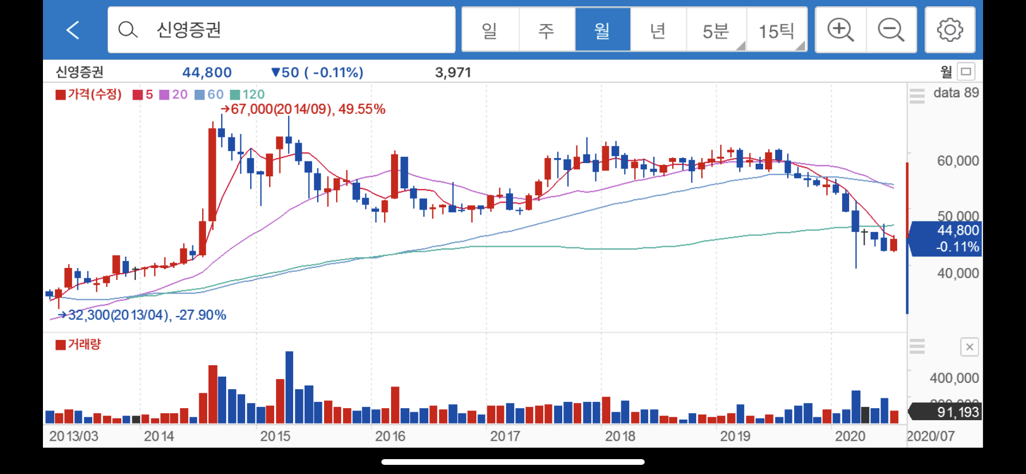Select the 월 monthly chart tab
The image size is (1026, 474).
602,30
